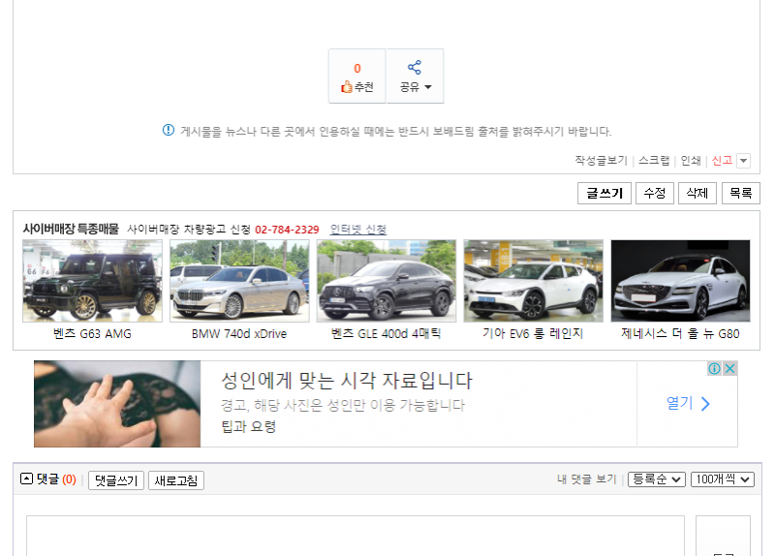The image size is (775, 556).
Task: Collapse the 댓글 section toggle icon
Action: click(x=26, y=479)
